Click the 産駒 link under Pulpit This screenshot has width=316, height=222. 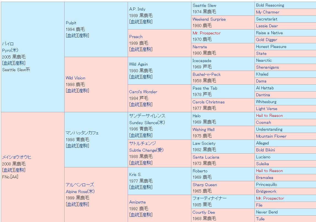84,35
